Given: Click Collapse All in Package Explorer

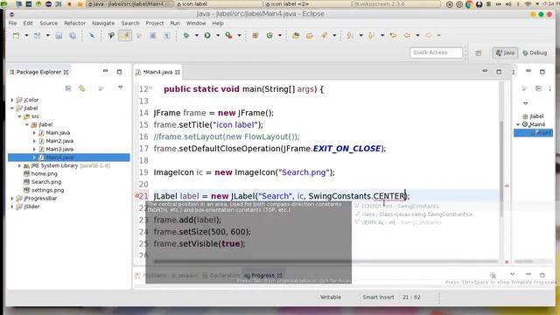Looking at the screenshot, I should tap(68, 88).
